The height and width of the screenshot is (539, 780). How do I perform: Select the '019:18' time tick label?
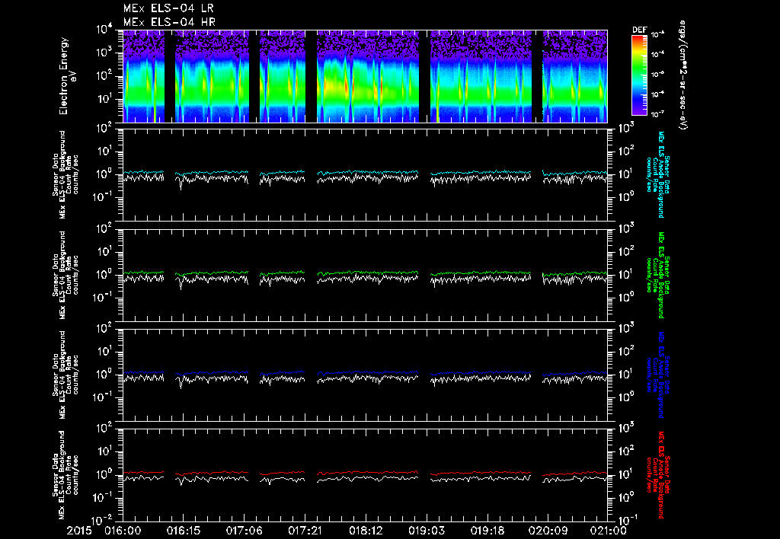[487, 531]
